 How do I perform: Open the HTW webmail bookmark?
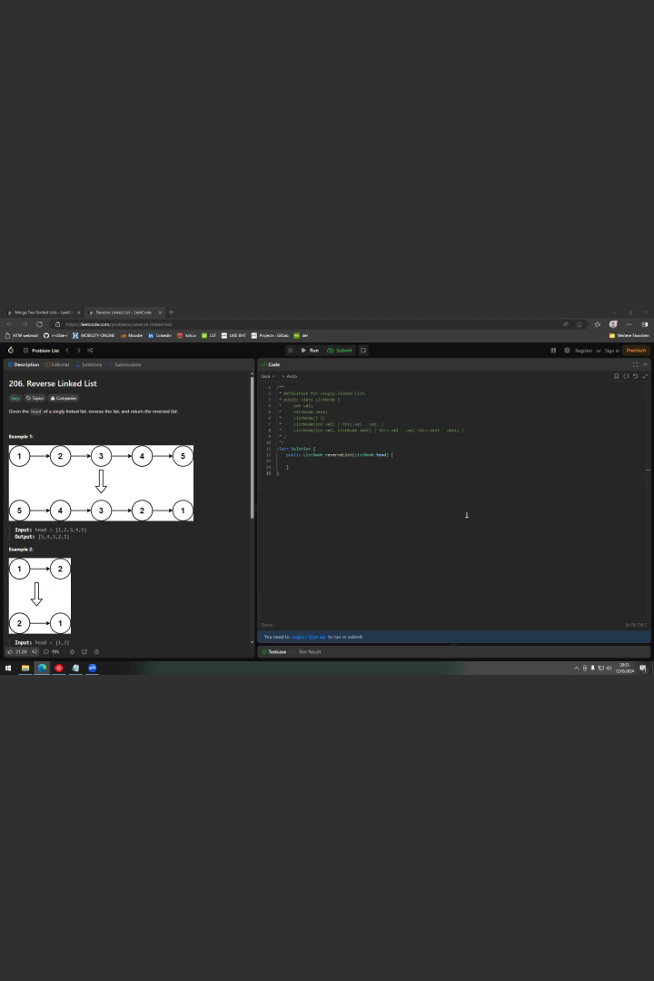(x=21, y=335)
